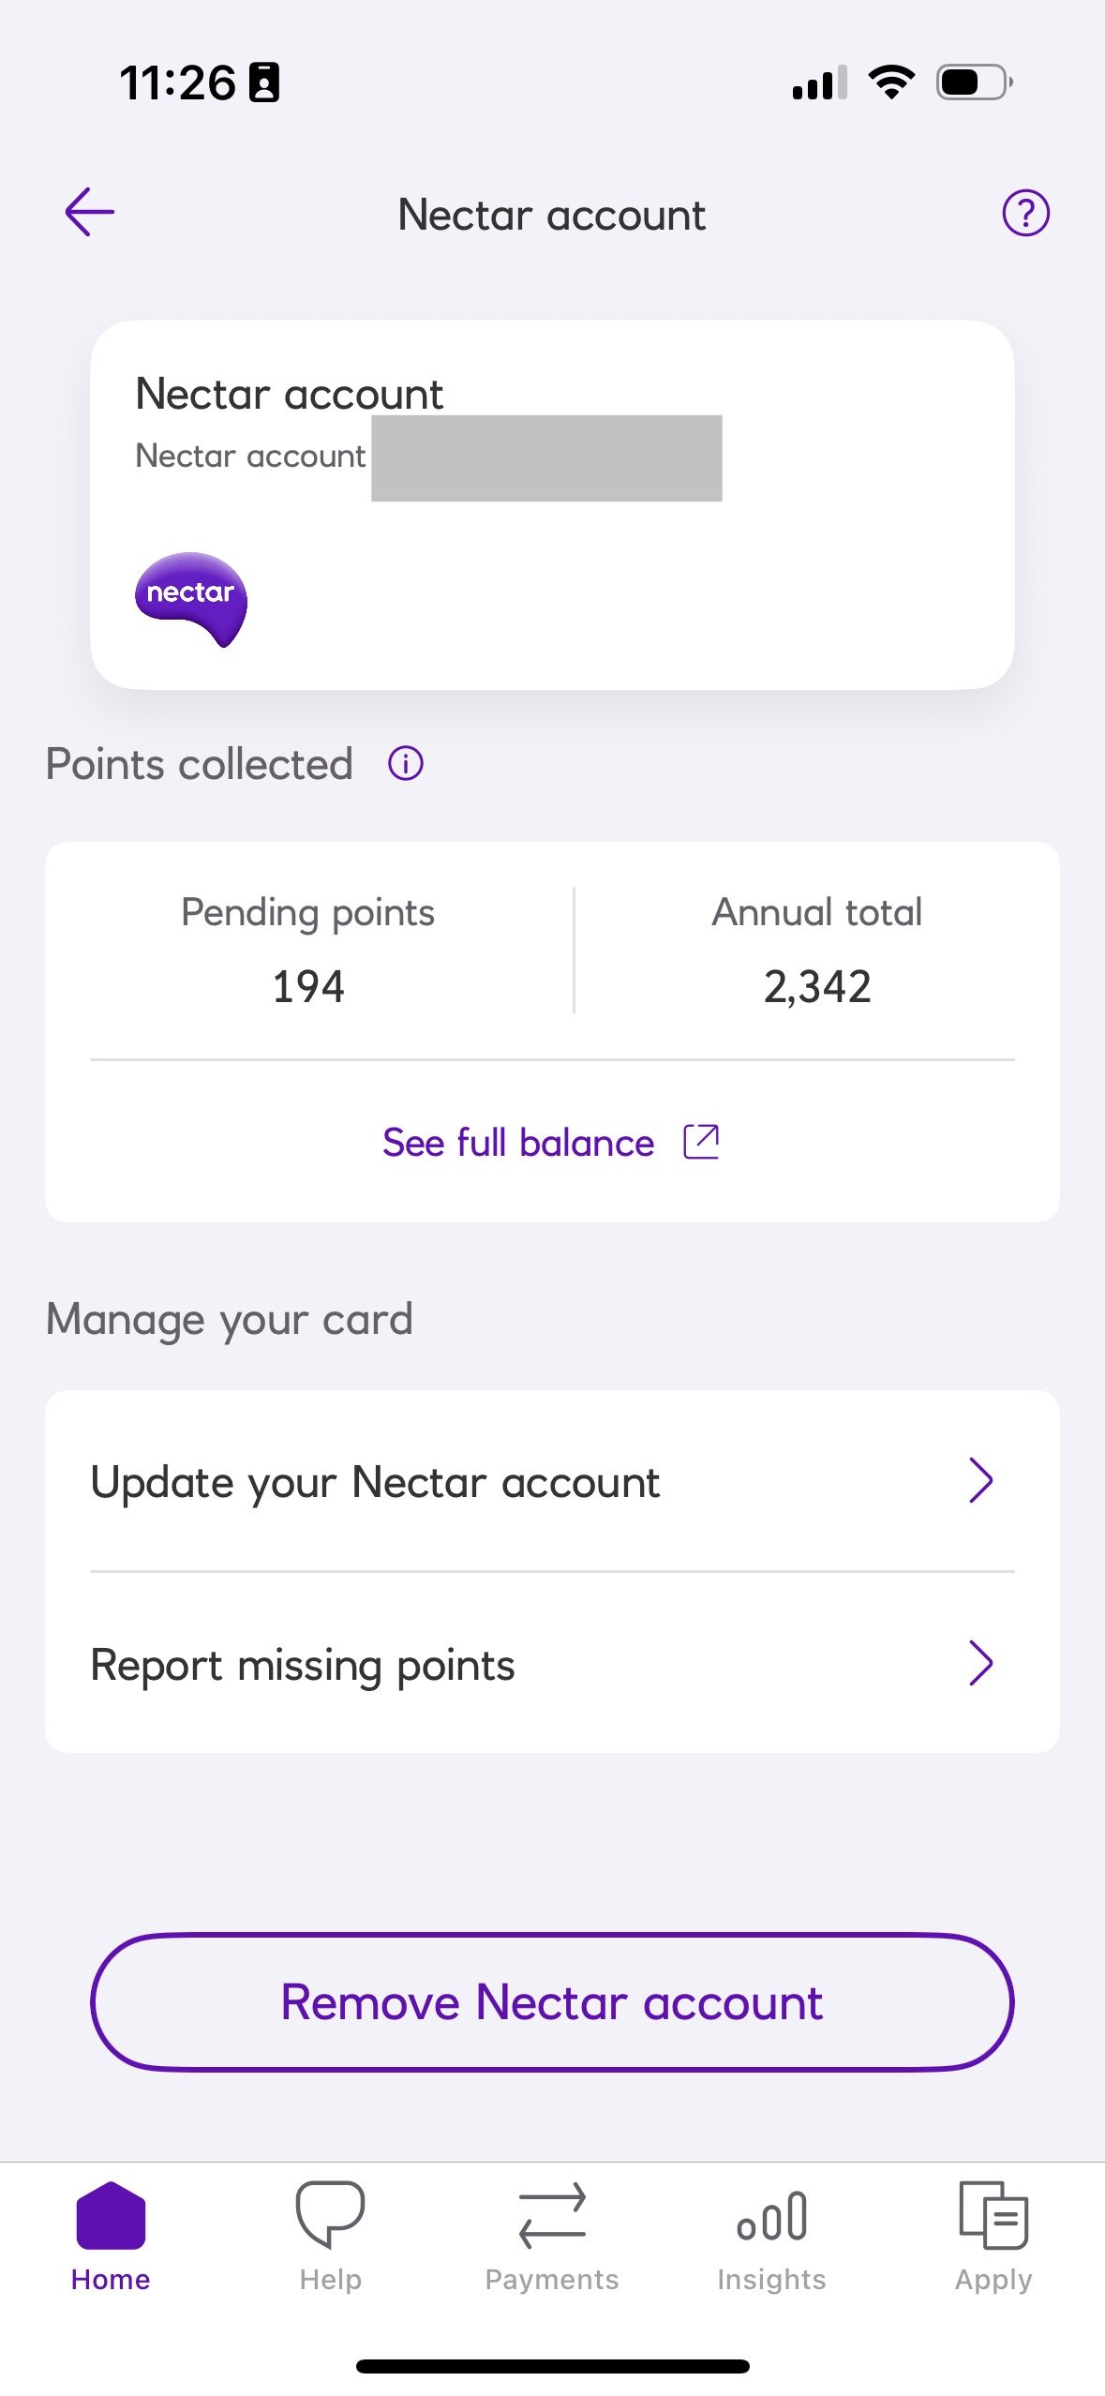Expand Update your Nectar account chevron
1105x2396 pixels.
980,1481
